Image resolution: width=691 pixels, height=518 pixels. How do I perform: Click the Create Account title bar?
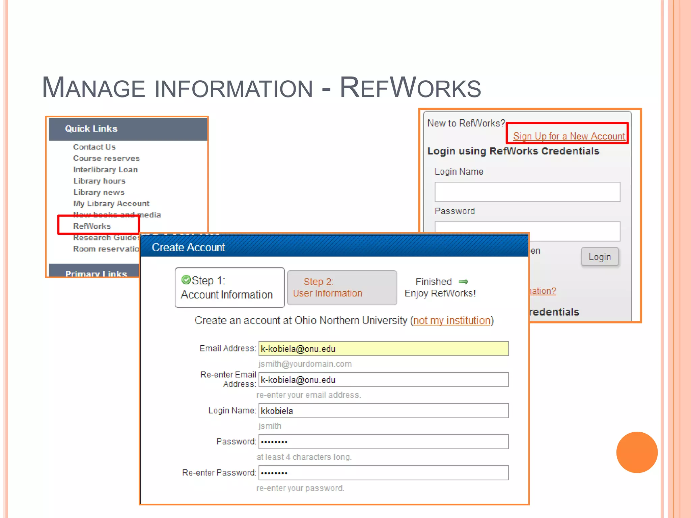pos(334,247)
